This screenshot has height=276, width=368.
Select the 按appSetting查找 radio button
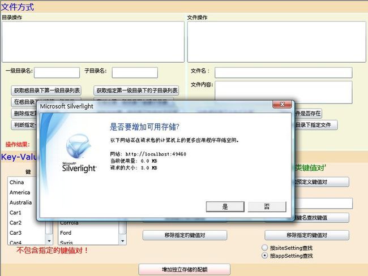point(264,256)
